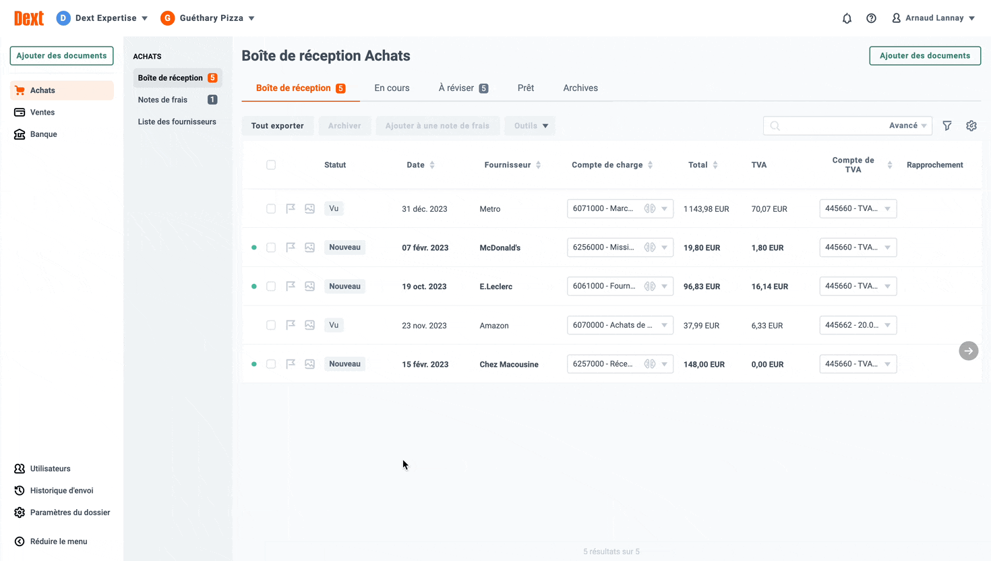Viewport: 991px width, 561px height.
Task: Click the right arrow scroll button
Action: 969,351
